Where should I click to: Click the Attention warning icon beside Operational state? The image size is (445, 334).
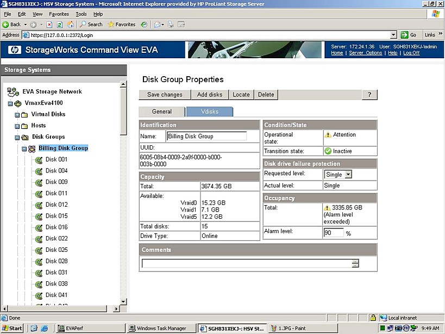328,135
